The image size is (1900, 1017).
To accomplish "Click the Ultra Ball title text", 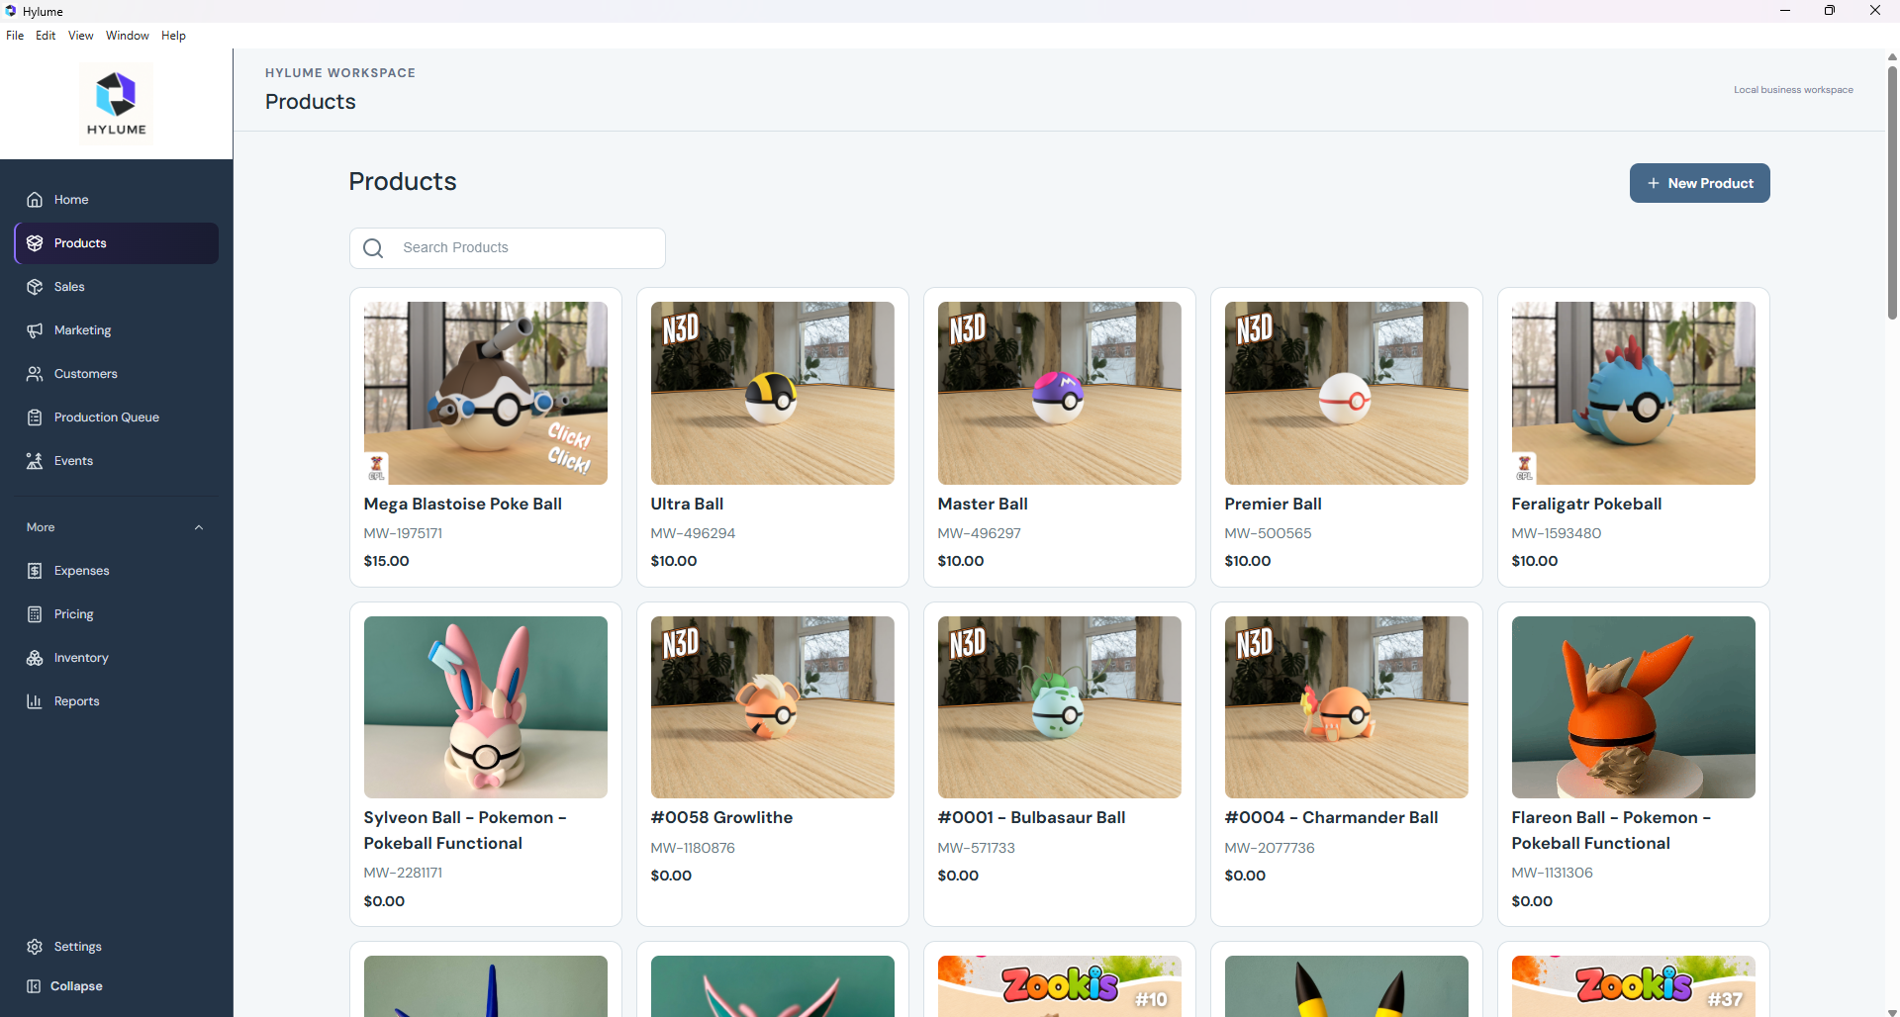I will (x=687, y=505).
